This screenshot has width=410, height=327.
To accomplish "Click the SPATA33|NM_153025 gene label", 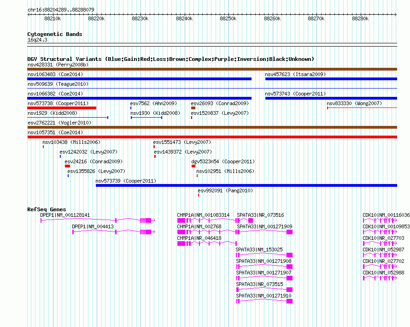I will click(x=259, y=250).
